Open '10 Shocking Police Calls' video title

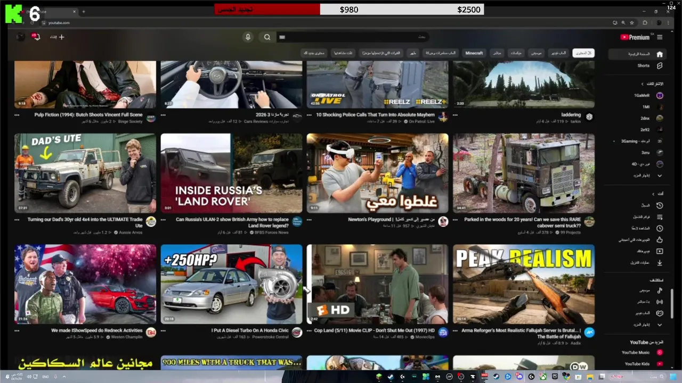coord(376,114)
